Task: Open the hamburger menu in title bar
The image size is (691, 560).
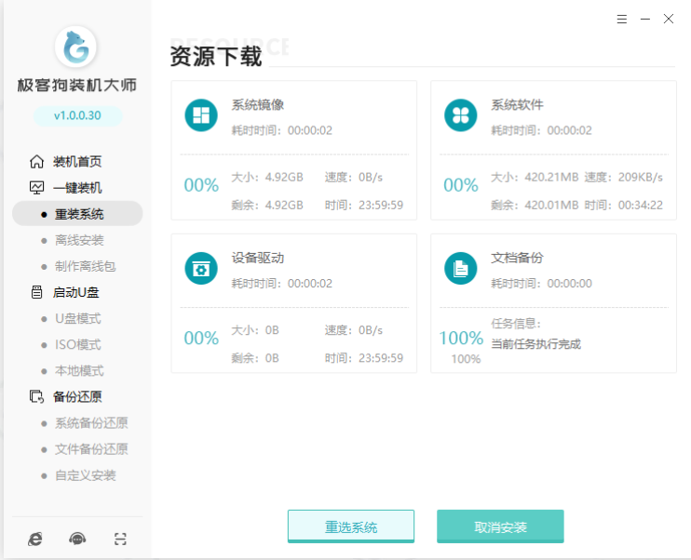Action: (622, 19)
